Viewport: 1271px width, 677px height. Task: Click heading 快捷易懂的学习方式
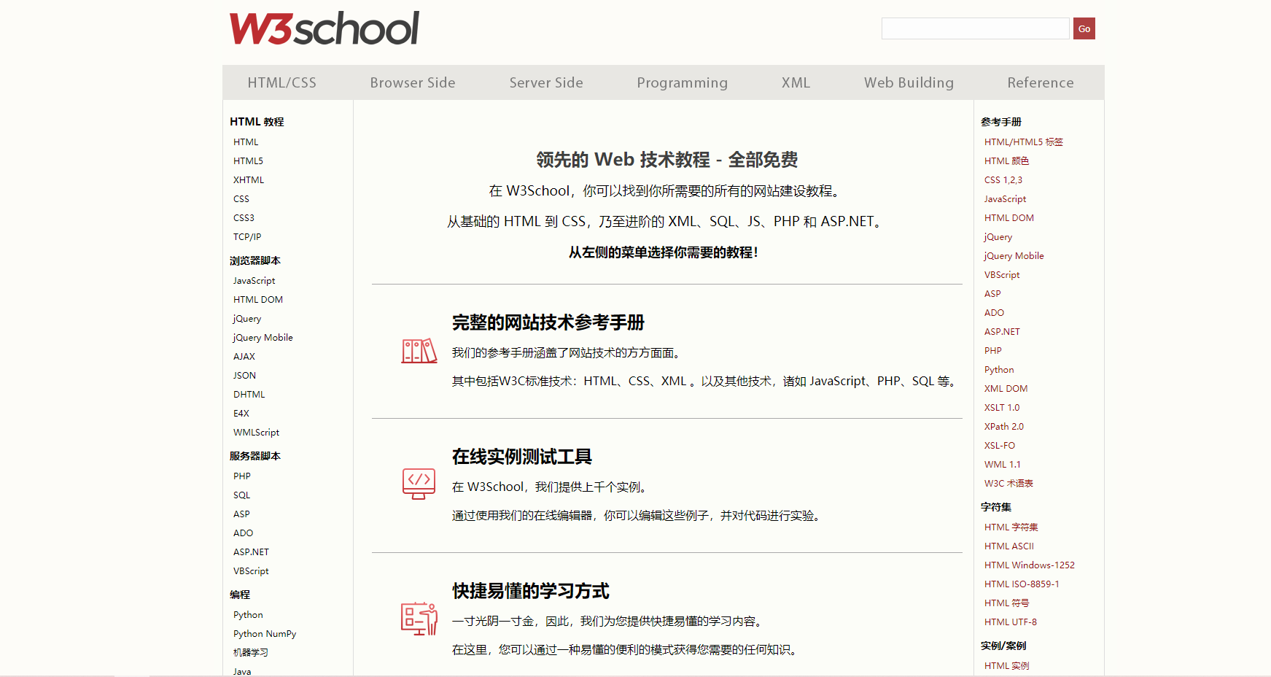531,591
